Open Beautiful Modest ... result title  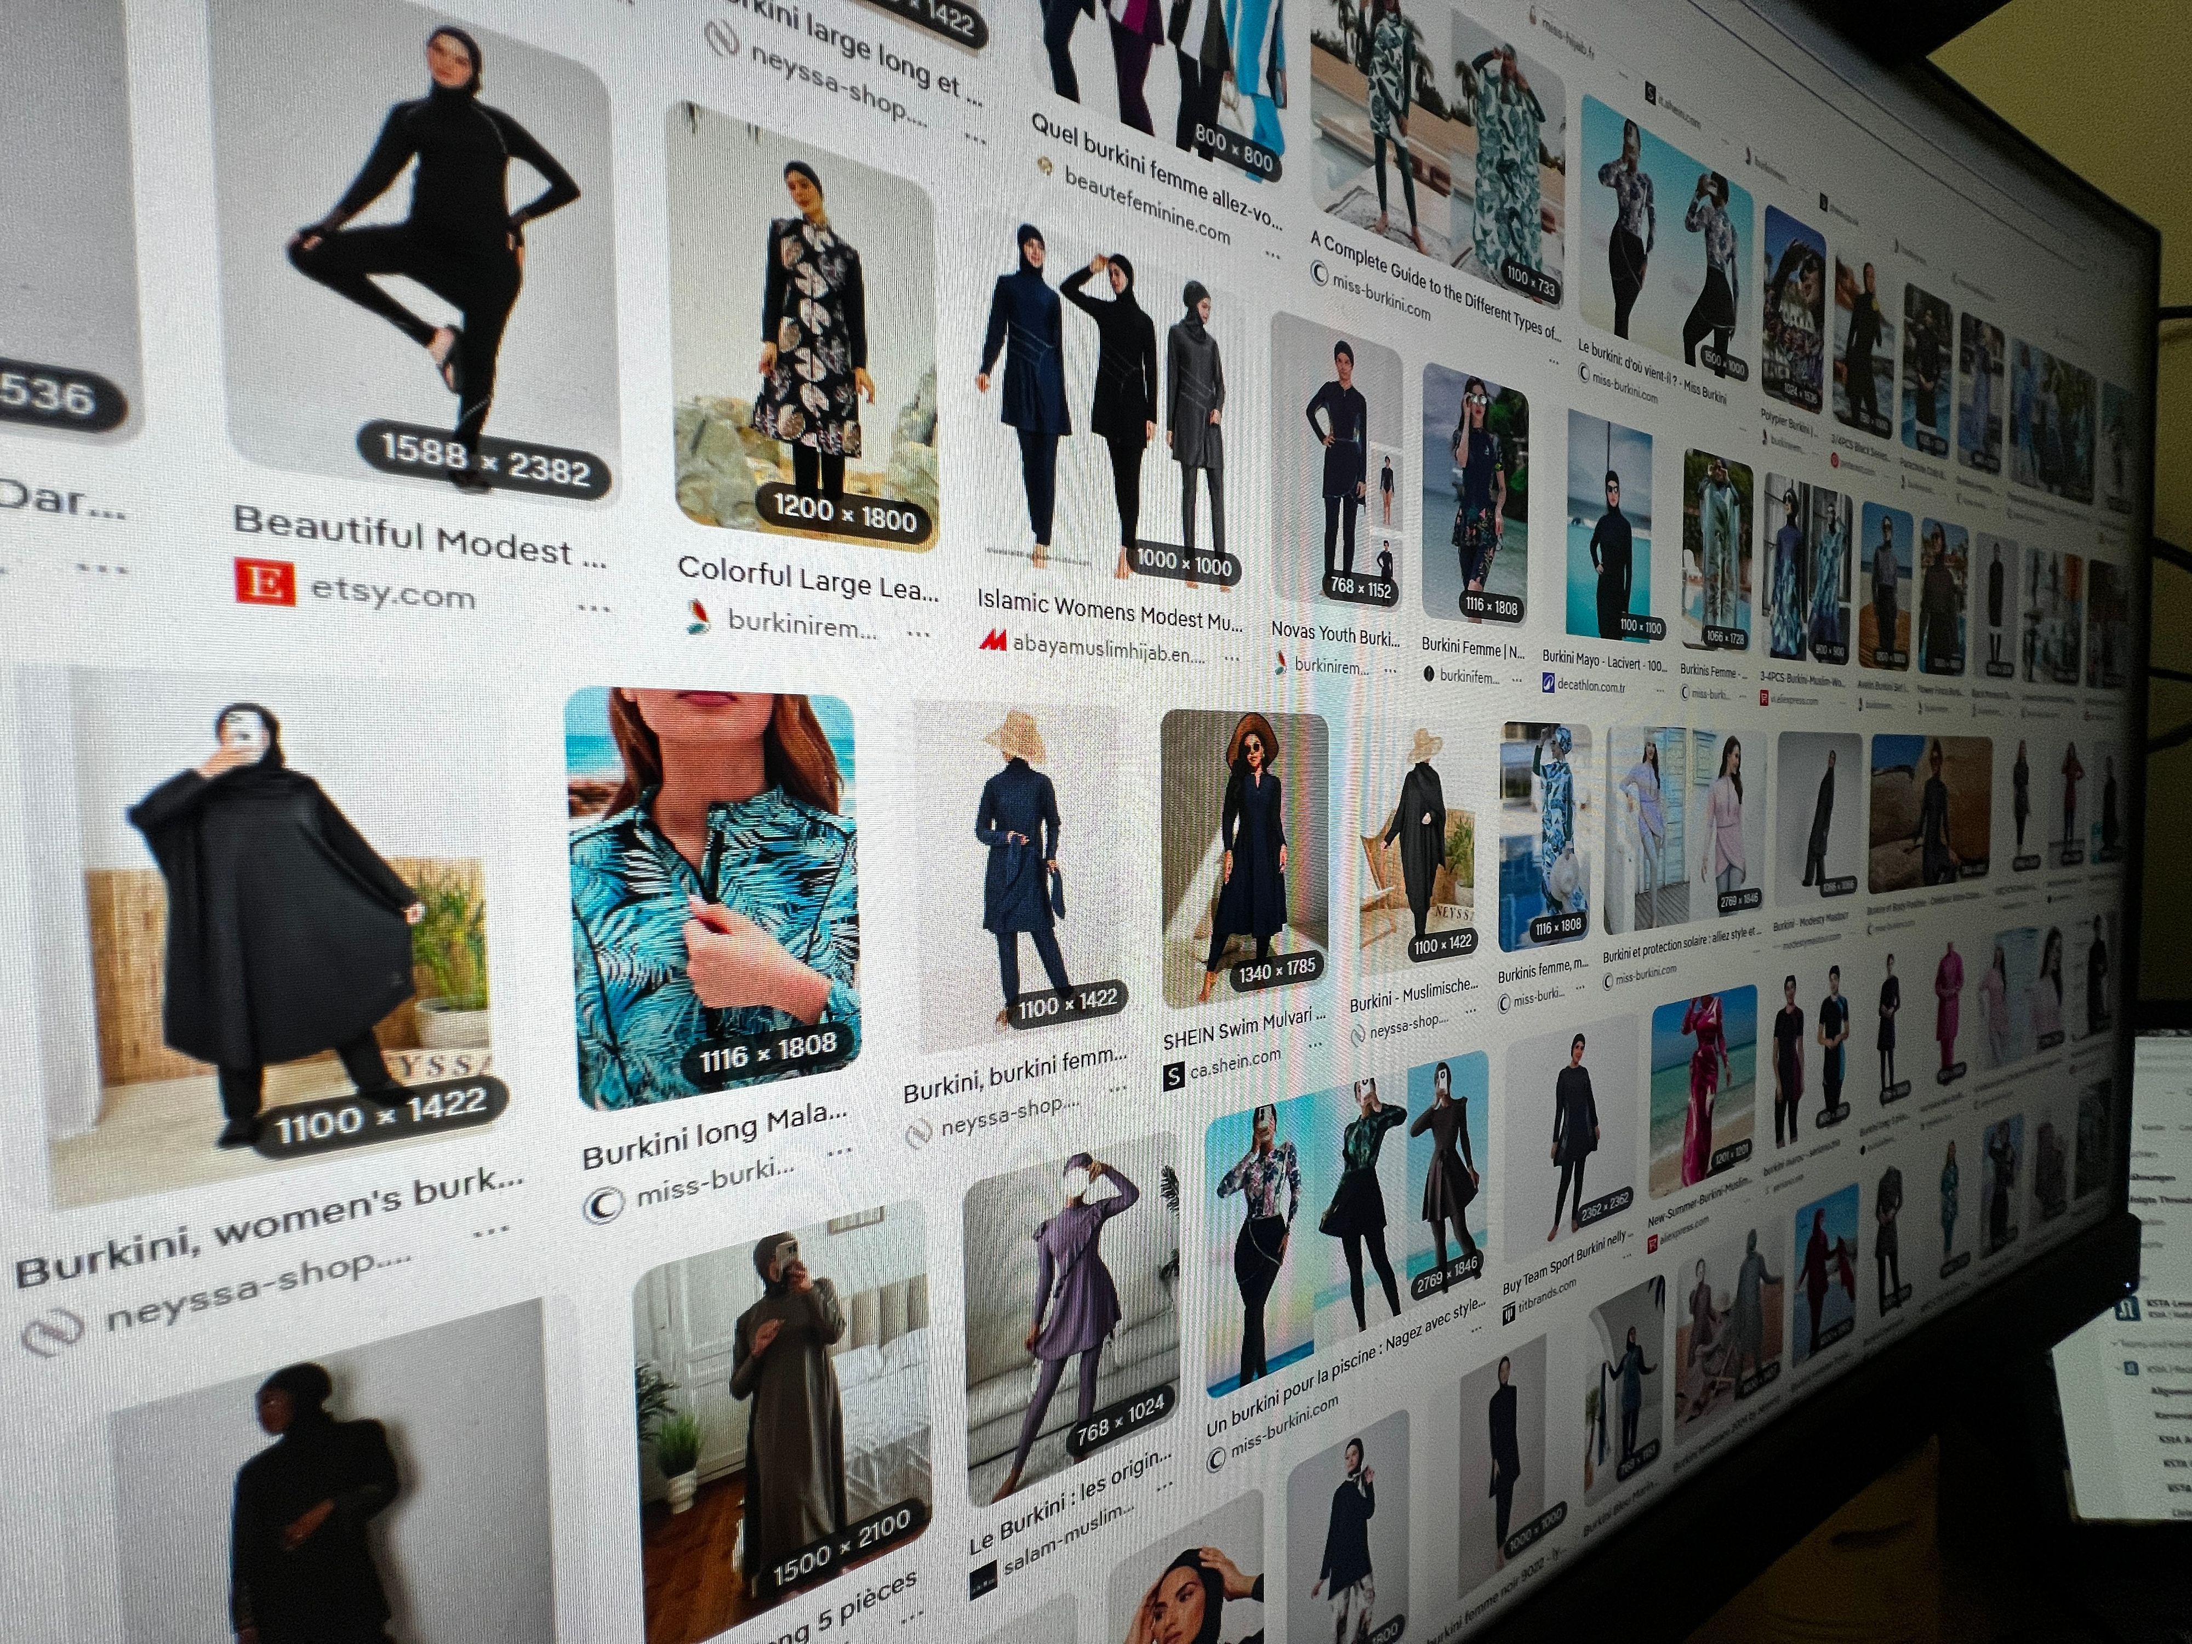[419, 538]
